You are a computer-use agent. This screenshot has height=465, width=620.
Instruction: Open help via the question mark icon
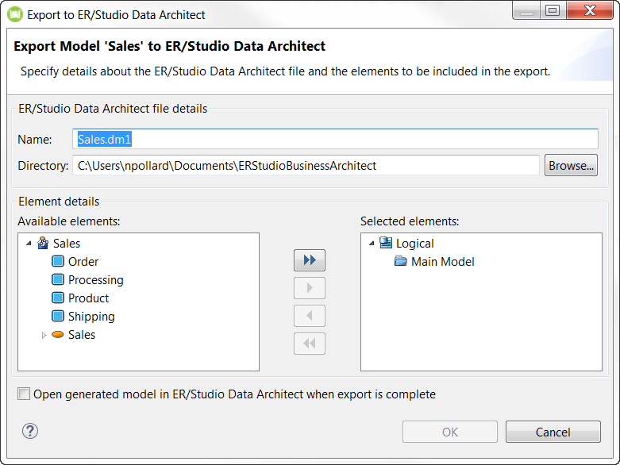[30, 431]
